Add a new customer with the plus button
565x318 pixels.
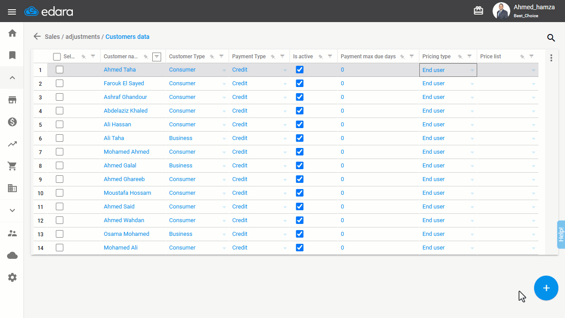point(546,288)
